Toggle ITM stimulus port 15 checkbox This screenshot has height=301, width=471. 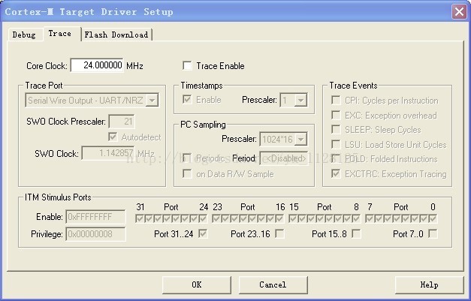[293, 218]
